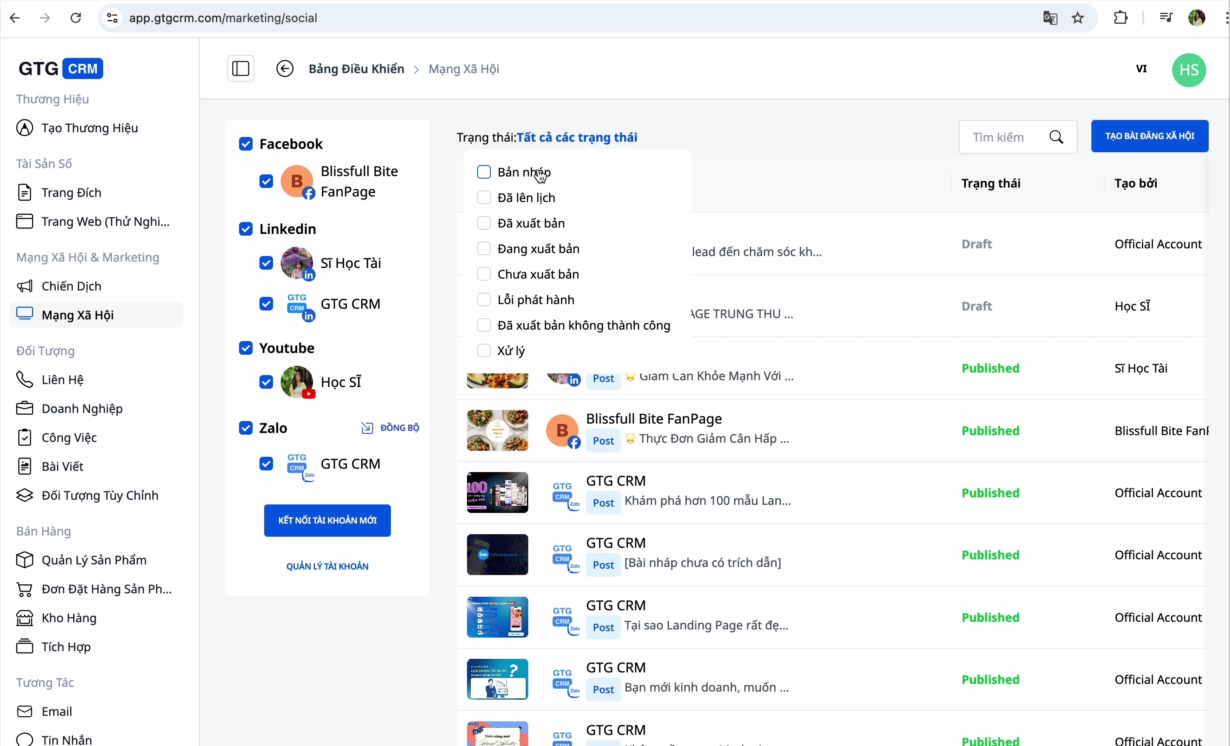Open the VI language selector

coord(1141,69)
